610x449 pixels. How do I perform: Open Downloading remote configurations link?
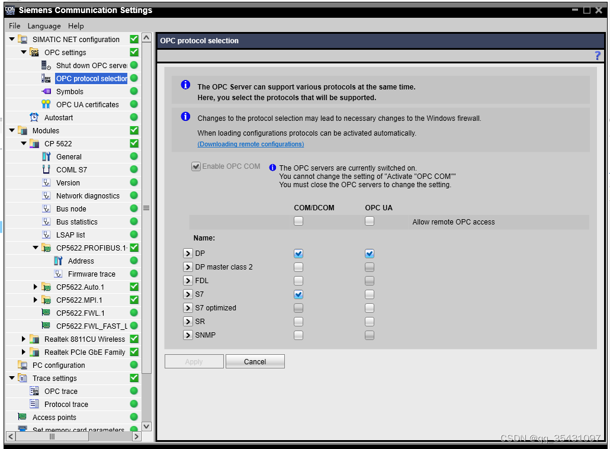pos(251,144)
